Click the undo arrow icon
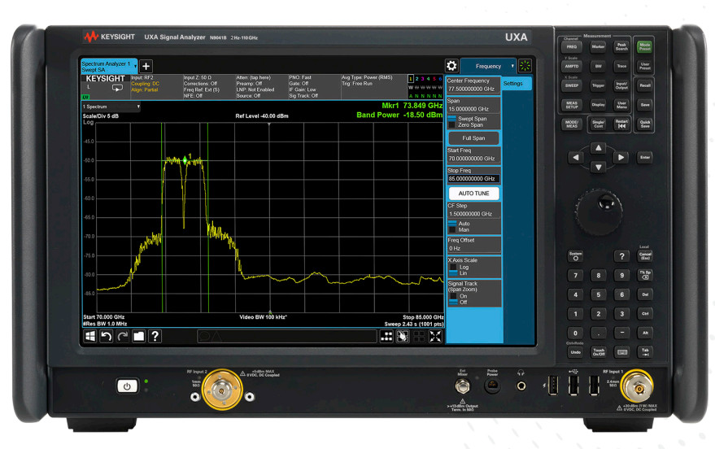This screenshot has width=715, height=449. coord(106,336)
